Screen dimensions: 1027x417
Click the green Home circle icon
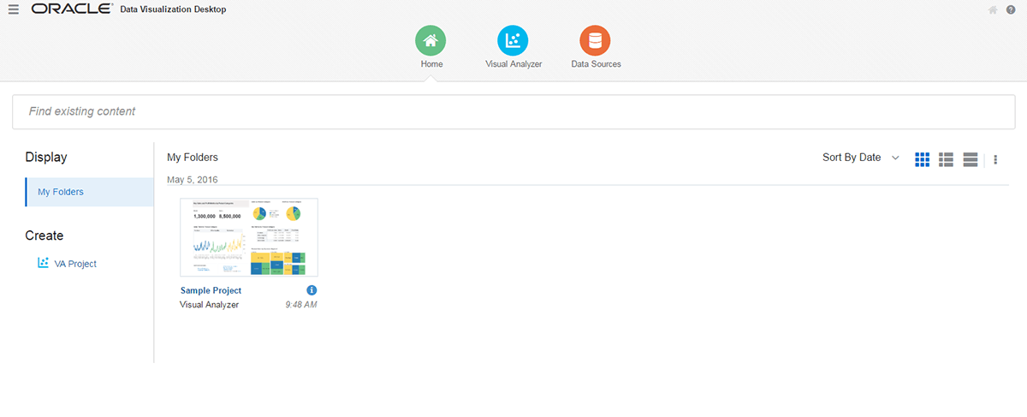(431, 40)
